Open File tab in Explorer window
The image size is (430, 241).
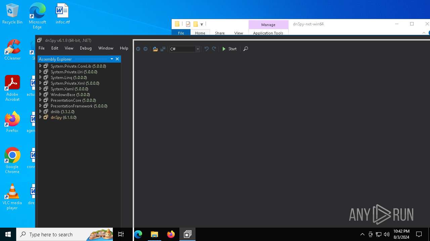point(181,33)
